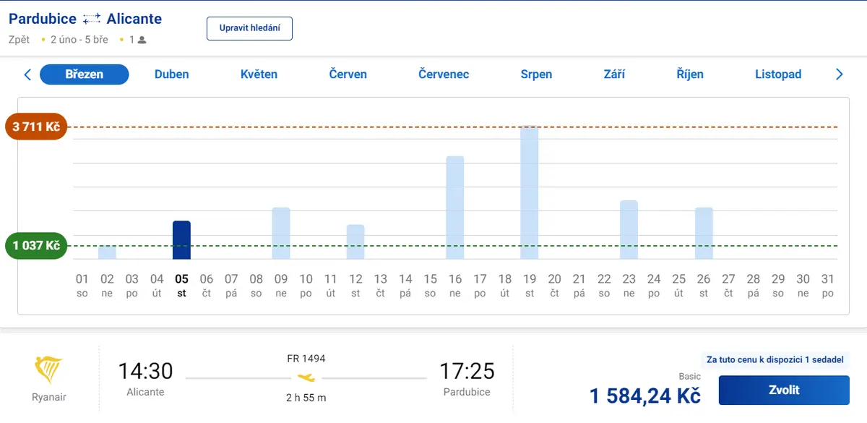
Task: Click the Ryanair harp logo
Action: [x=49, y=370]
